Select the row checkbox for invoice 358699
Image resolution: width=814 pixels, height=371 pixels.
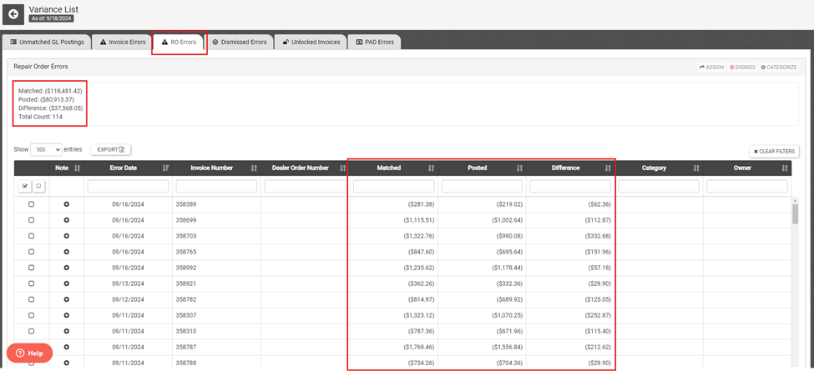[x=31, y=220]
